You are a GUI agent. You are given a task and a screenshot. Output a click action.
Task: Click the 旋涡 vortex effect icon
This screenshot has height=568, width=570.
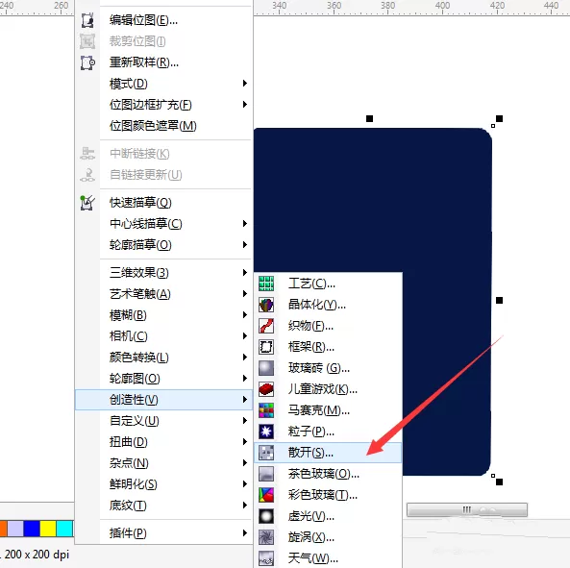(x=266, y=537)
